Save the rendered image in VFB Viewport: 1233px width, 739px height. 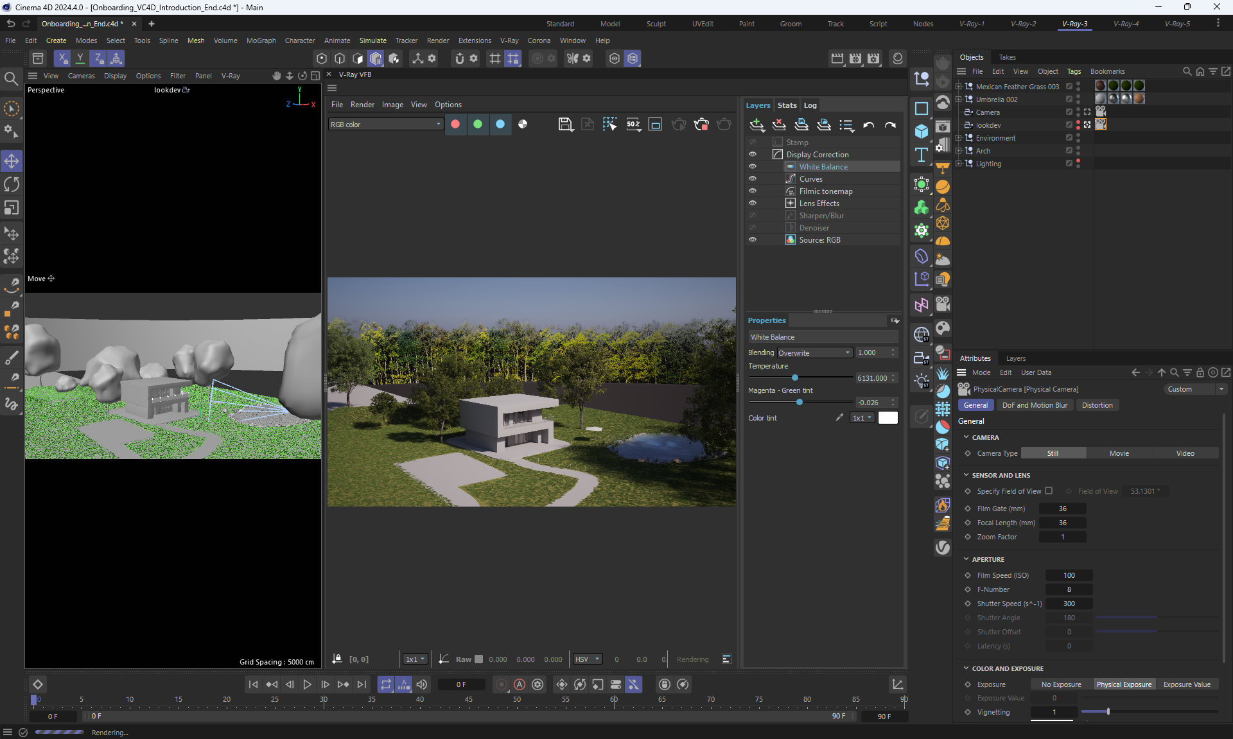click(x=565, y=125)
